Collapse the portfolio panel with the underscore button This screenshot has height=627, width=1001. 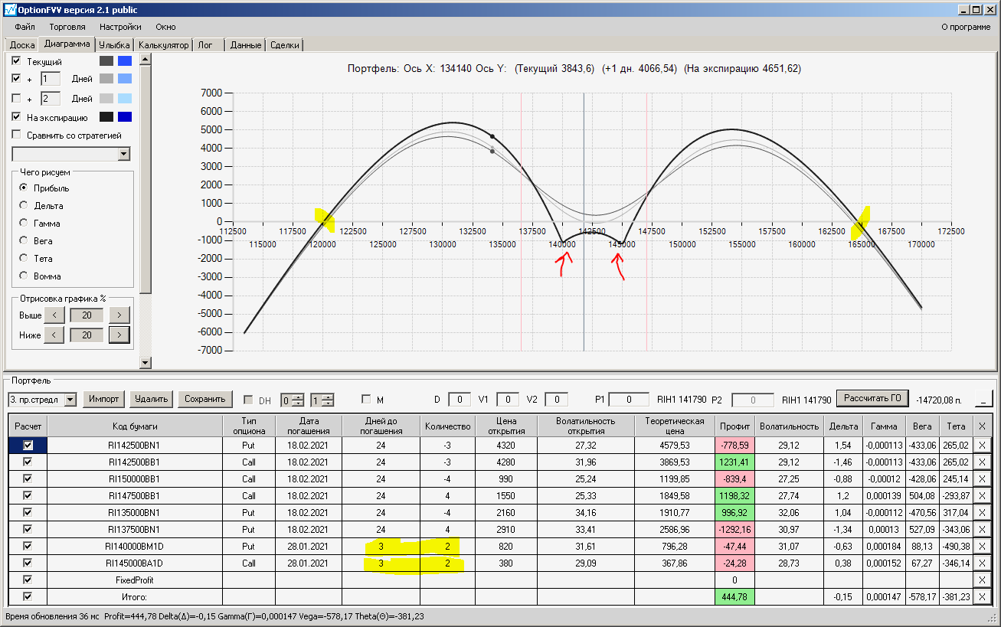click(x=983, y=399)
